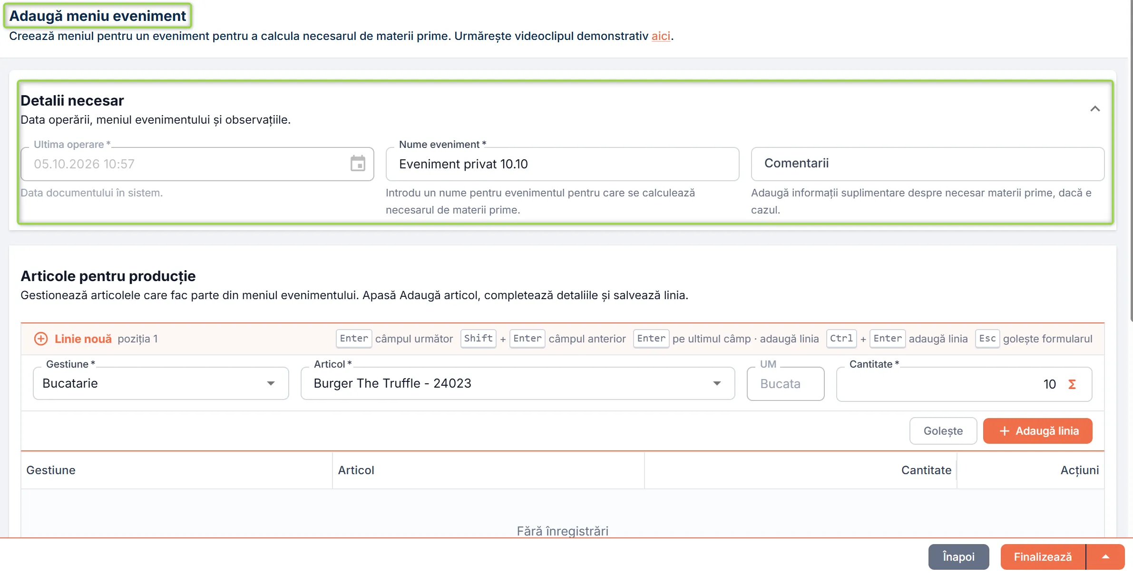Click the Ultima operare date field
This screenshot has height=575, width=1133.
197,164
